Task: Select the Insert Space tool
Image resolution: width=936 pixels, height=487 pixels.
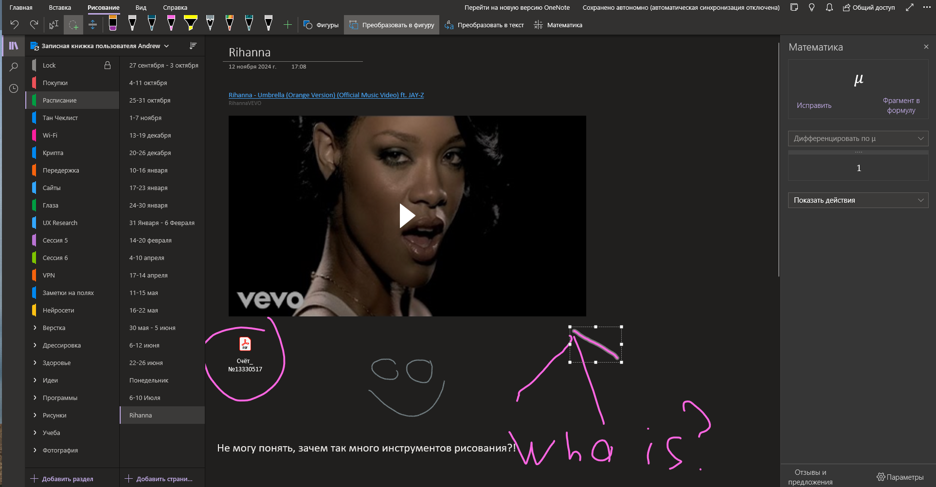Action: click(x=92, y=25)
